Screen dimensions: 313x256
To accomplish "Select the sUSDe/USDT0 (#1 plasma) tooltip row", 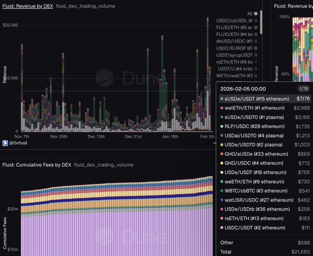I will (x=265, y=117).
